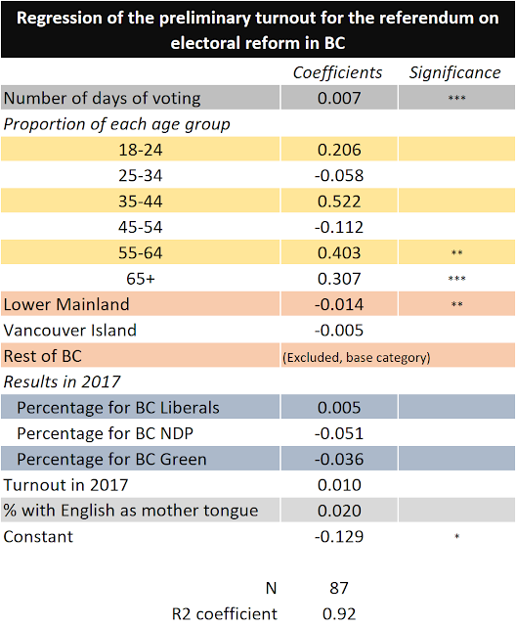The image size is (516, 626).
Task: Click the Excluded, base category cell
Action: 398,355
